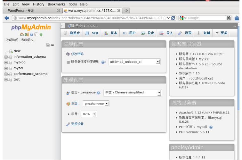Click 表收藏夹 favorites button

28,40
